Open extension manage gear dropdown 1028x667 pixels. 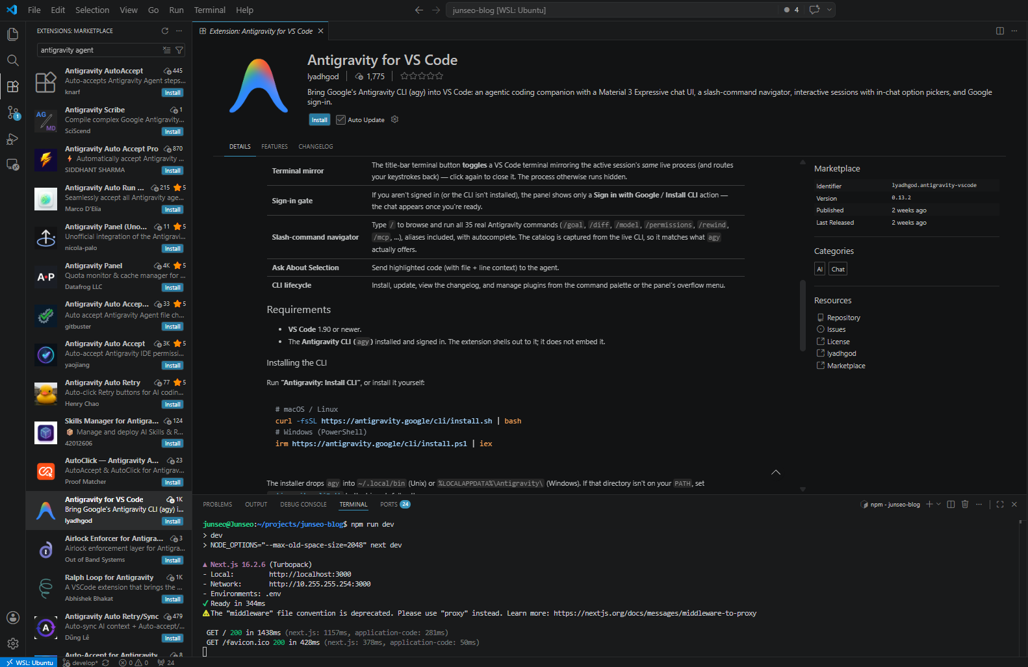(394, 120)
